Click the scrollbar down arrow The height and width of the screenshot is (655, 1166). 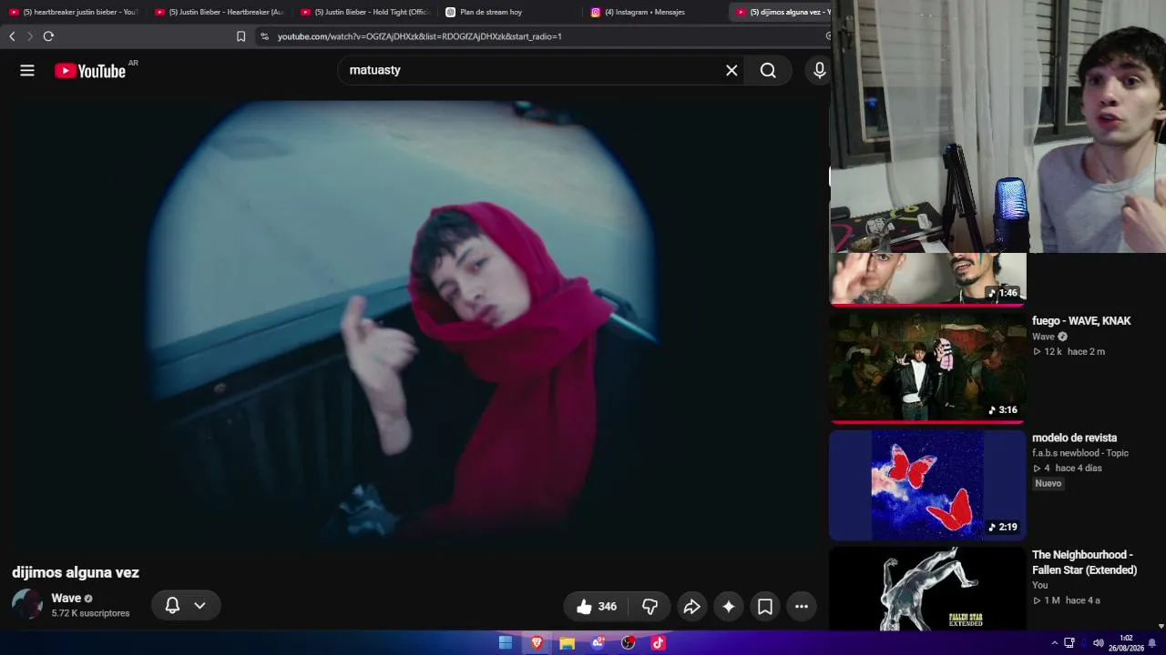(x=1161, y=626)
